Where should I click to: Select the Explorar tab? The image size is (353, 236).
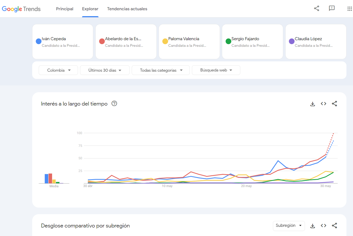tap(90, 9)
